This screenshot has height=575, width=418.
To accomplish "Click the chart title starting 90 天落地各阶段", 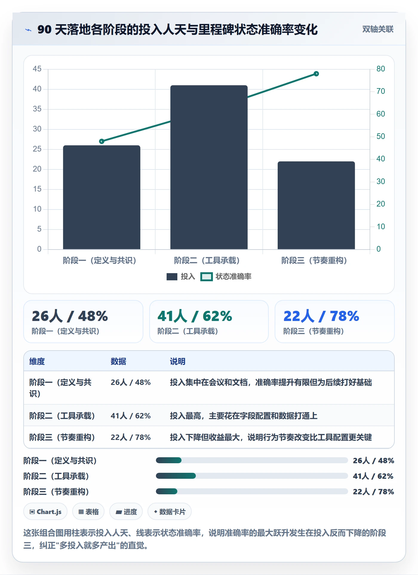I will (178, 30).
